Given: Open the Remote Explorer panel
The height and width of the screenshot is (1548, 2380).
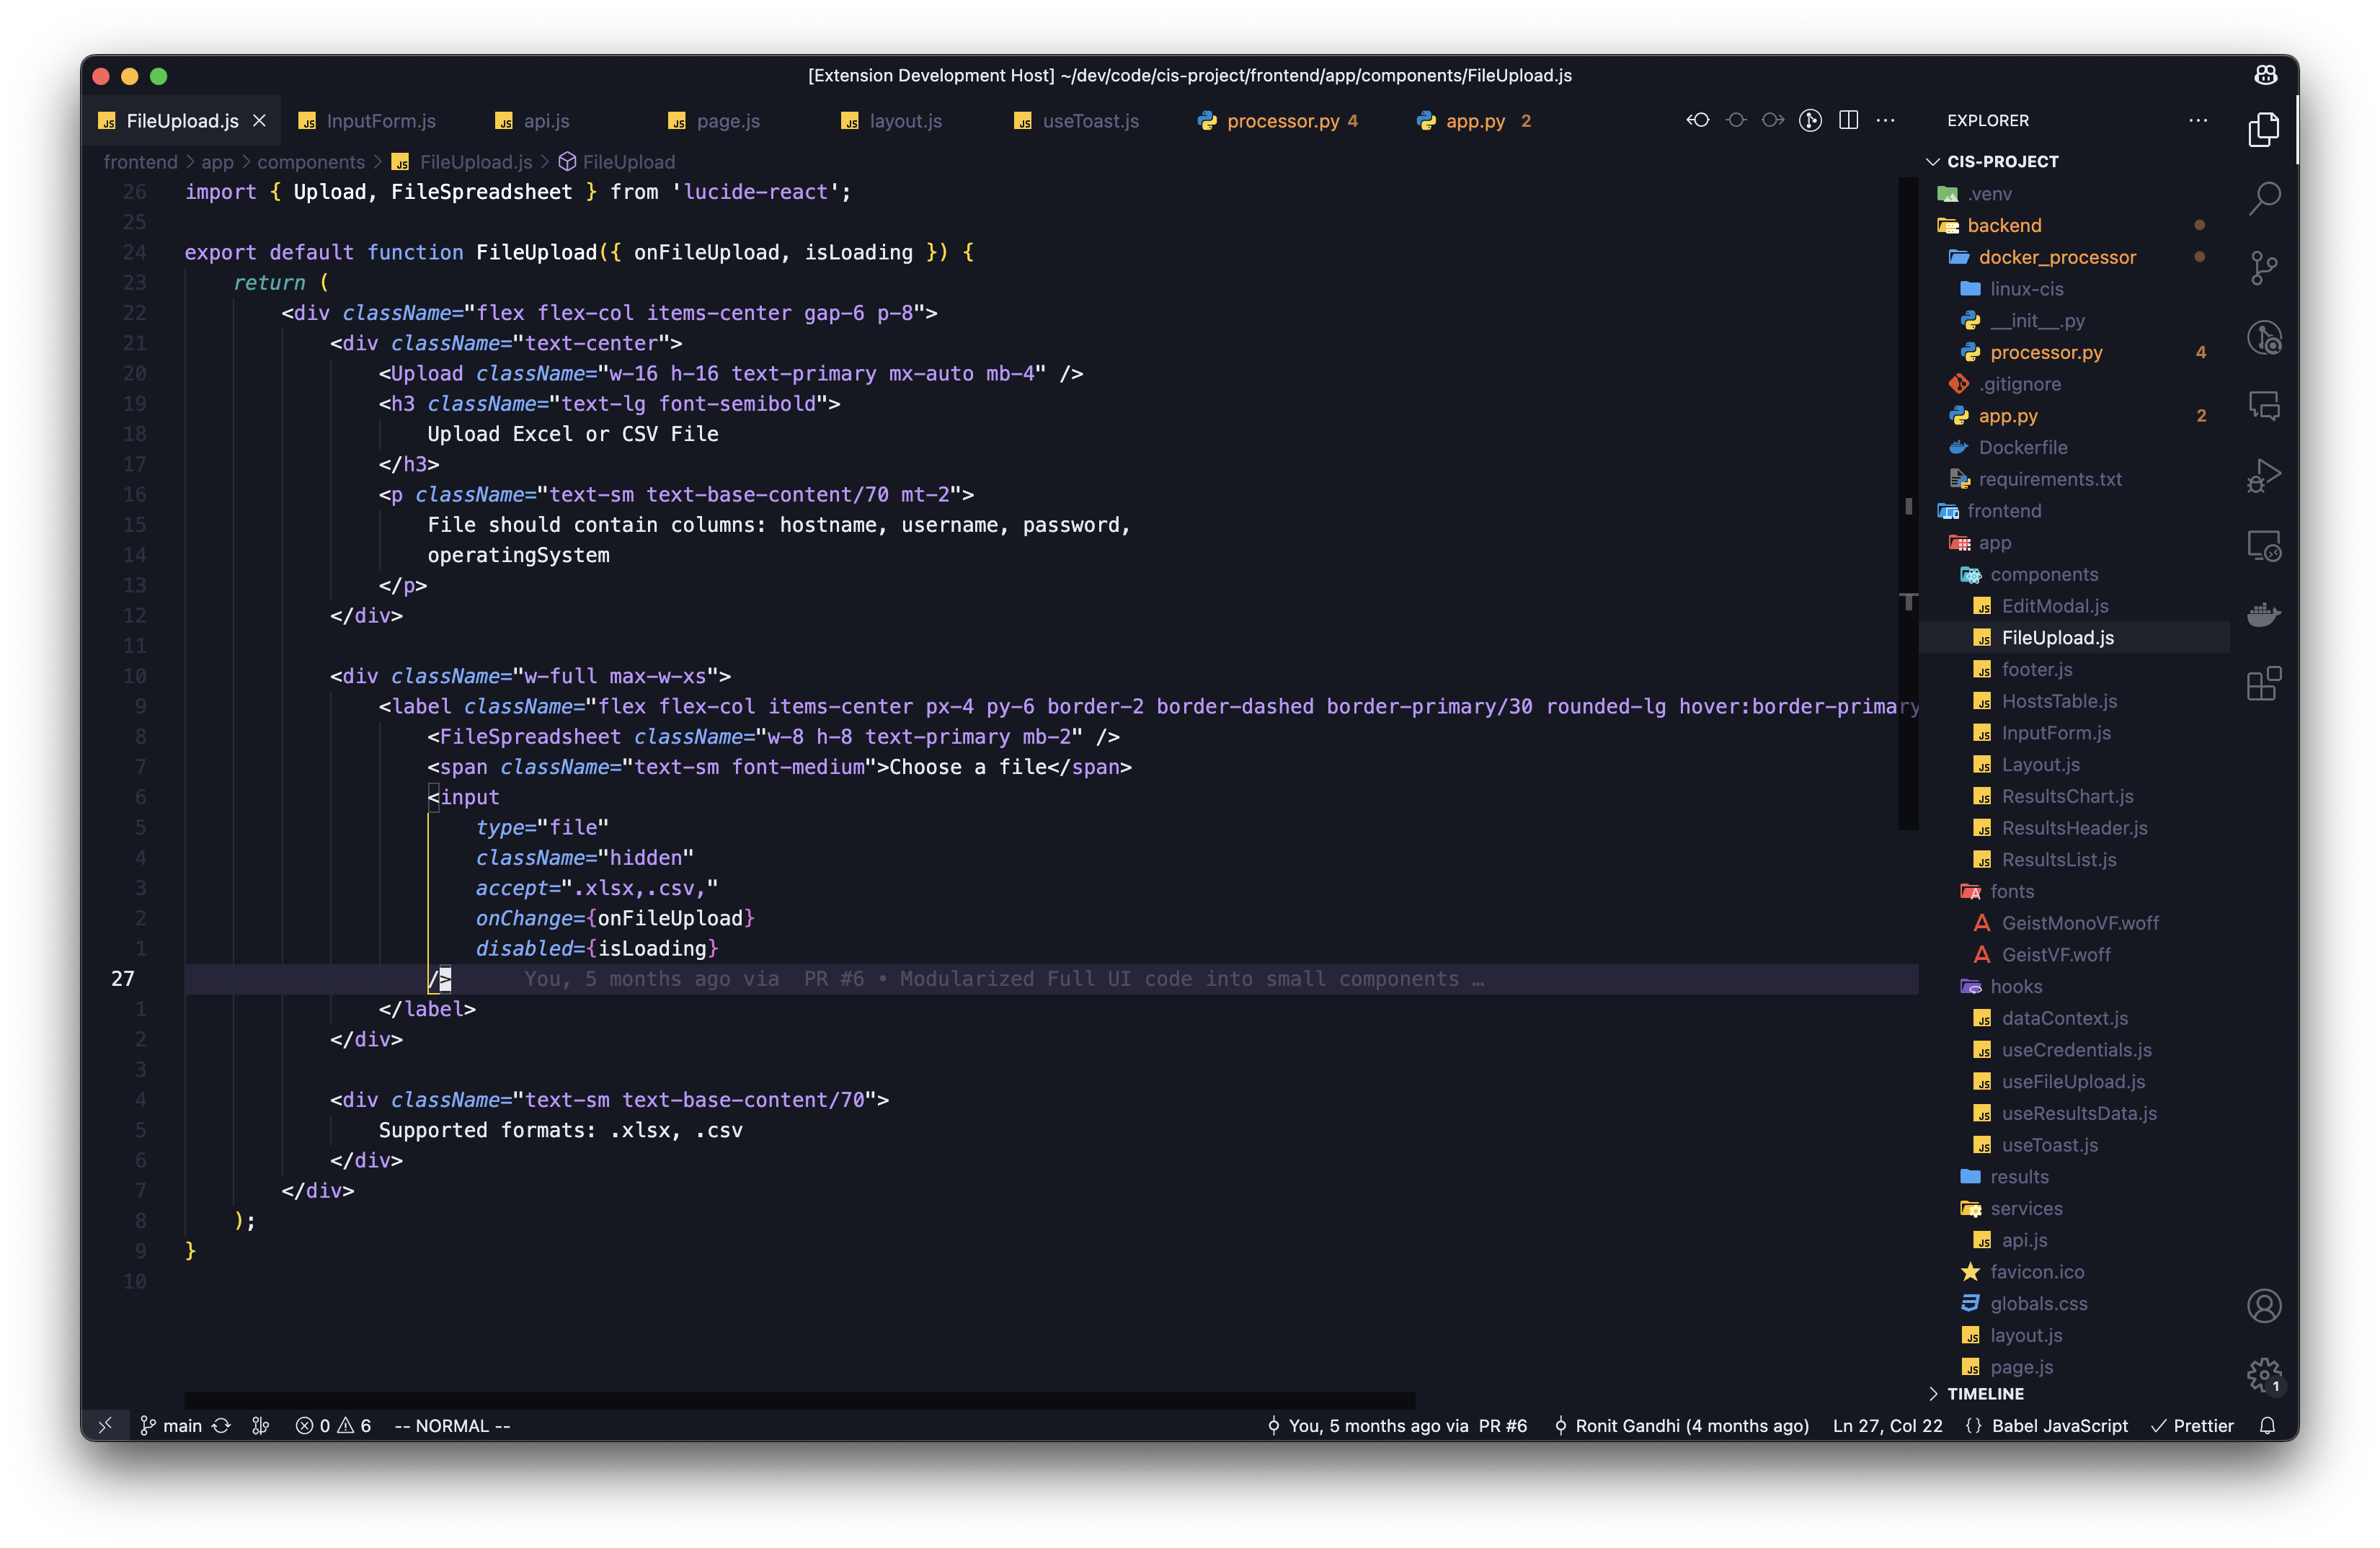Looking at the screenshot, I should [x=2265, y=545].
